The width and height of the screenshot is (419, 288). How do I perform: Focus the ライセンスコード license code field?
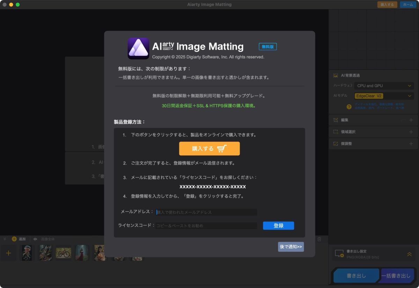pos(206,226)
